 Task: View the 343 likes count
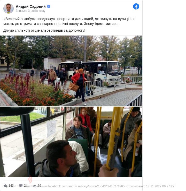(11, 185)
